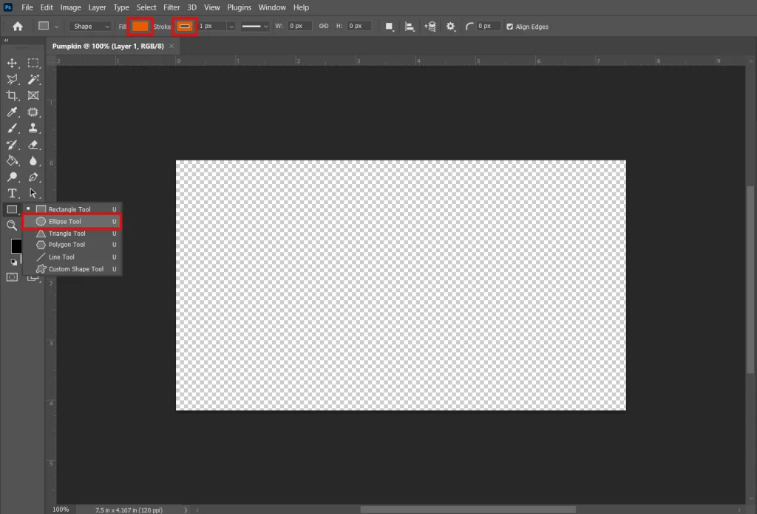Choose Line Tool from flyout
This screenshot has width=757, height=514.
click(72, 257)
